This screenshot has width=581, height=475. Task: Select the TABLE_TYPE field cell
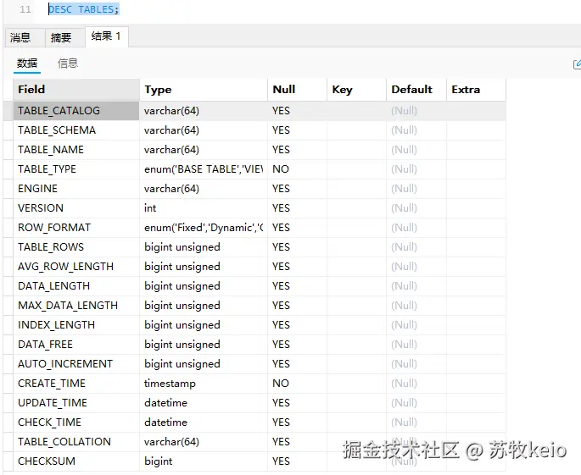(x=76, y=169)
